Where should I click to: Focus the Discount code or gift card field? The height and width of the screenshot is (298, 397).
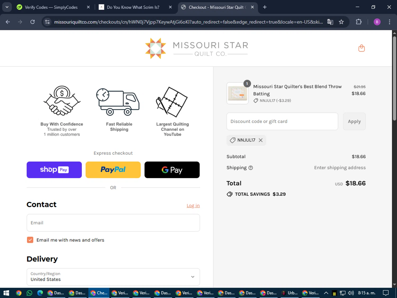click(x=282, y=121)
